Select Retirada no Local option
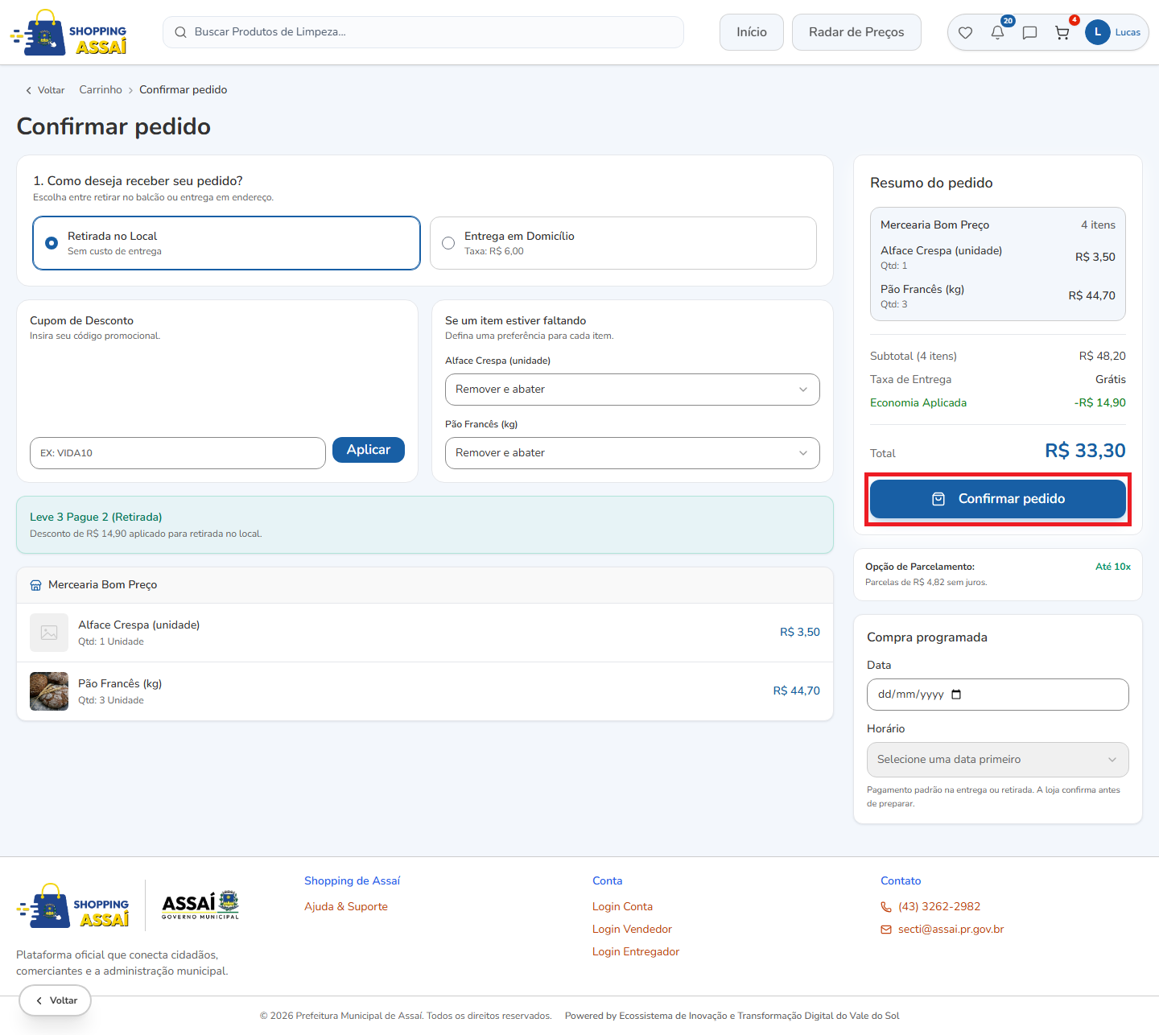1159x1035 pixels. click(226, 243)
